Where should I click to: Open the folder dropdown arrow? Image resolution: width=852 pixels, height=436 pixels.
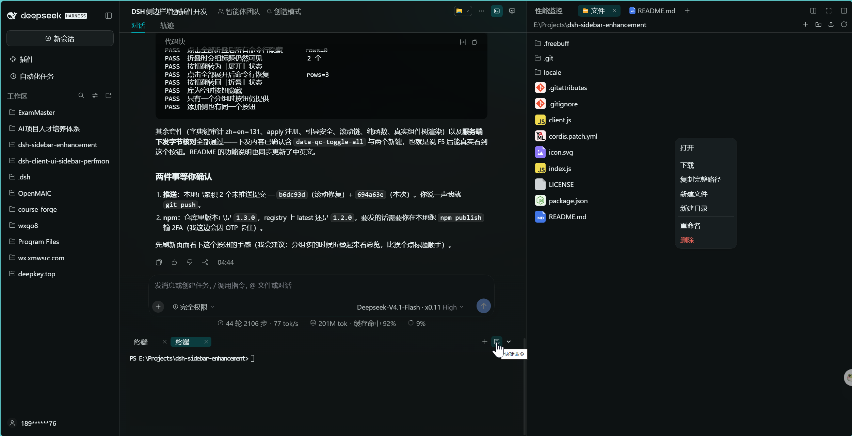click(468, 11)
